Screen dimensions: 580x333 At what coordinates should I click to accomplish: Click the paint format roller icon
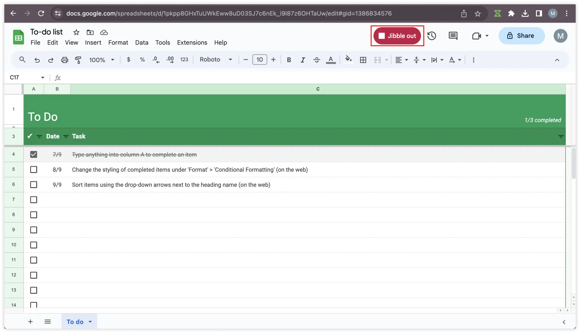(78, 60)
